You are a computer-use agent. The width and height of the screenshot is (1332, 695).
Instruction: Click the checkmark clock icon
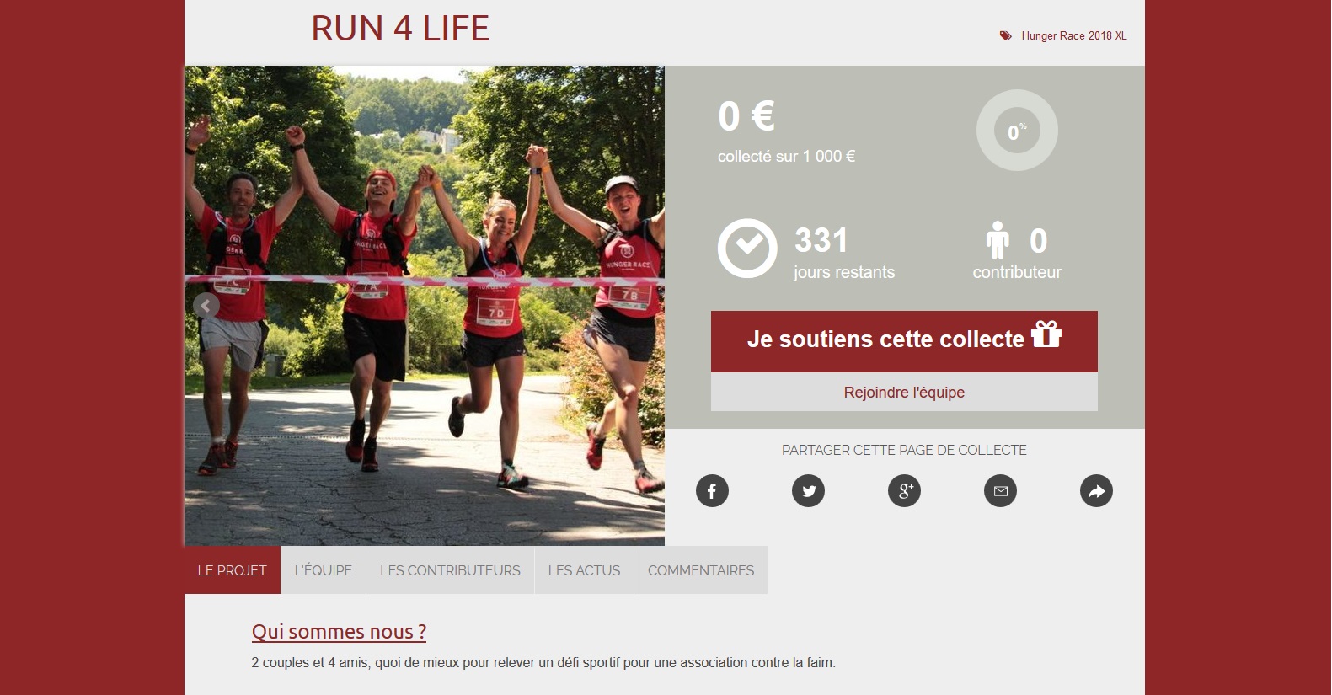pyautogui.click(x=747, y=248)
